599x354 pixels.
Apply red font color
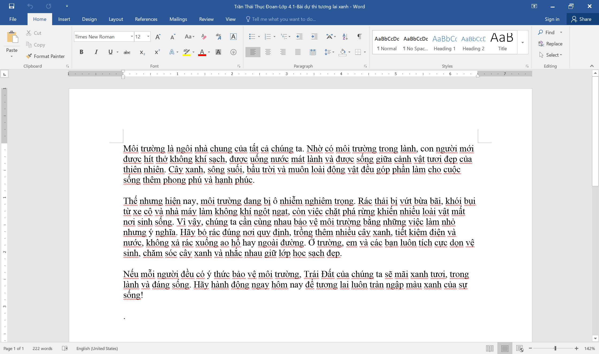(202, 52)
